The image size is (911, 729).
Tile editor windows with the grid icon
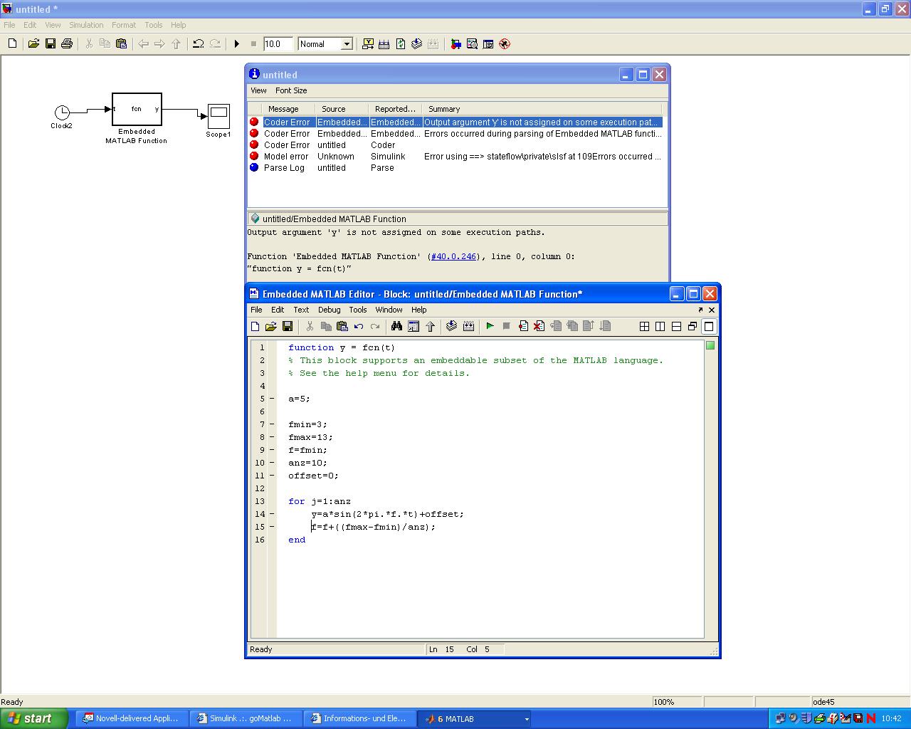[644, 326]
